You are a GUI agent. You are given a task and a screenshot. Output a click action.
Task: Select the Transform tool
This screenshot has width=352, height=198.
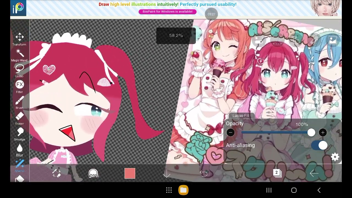(20, 39)
